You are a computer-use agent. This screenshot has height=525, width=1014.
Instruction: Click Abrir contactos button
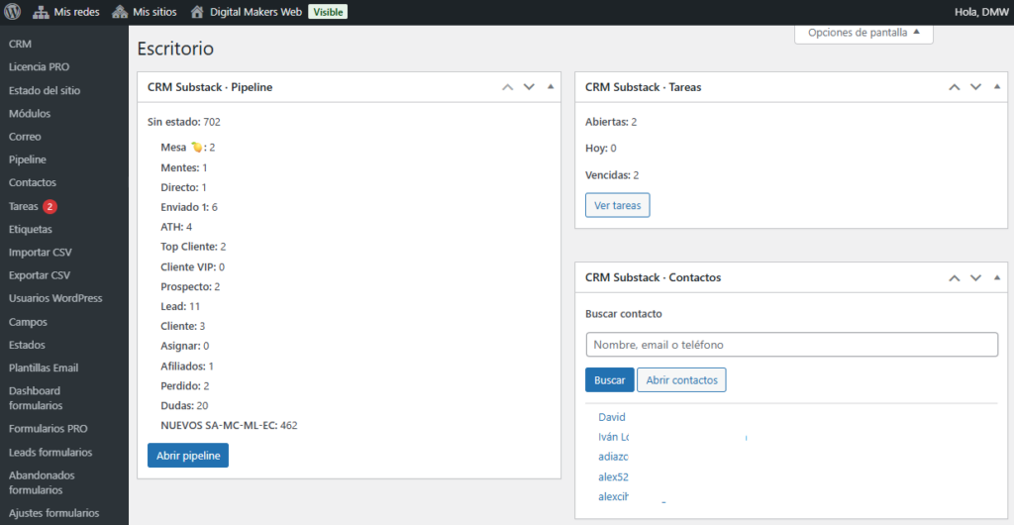681,379
